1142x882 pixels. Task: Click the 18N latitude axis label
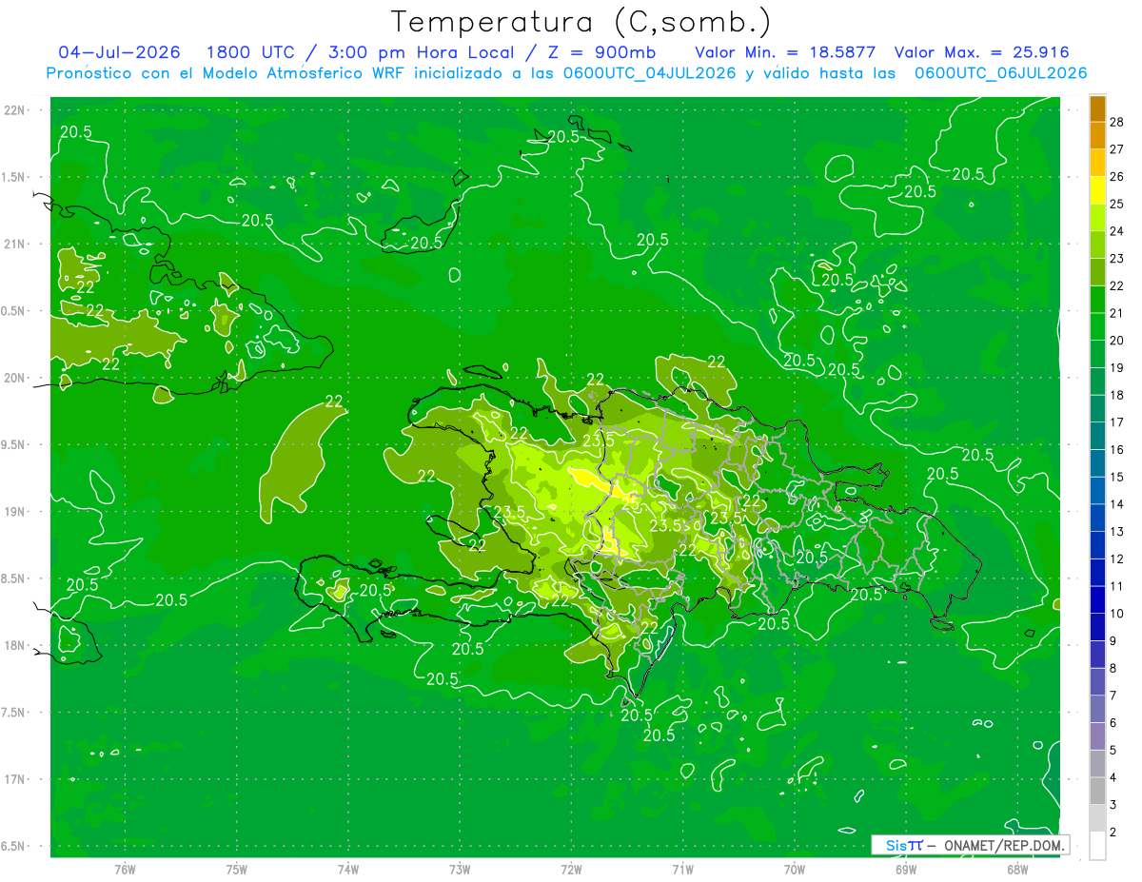point(14,645)
